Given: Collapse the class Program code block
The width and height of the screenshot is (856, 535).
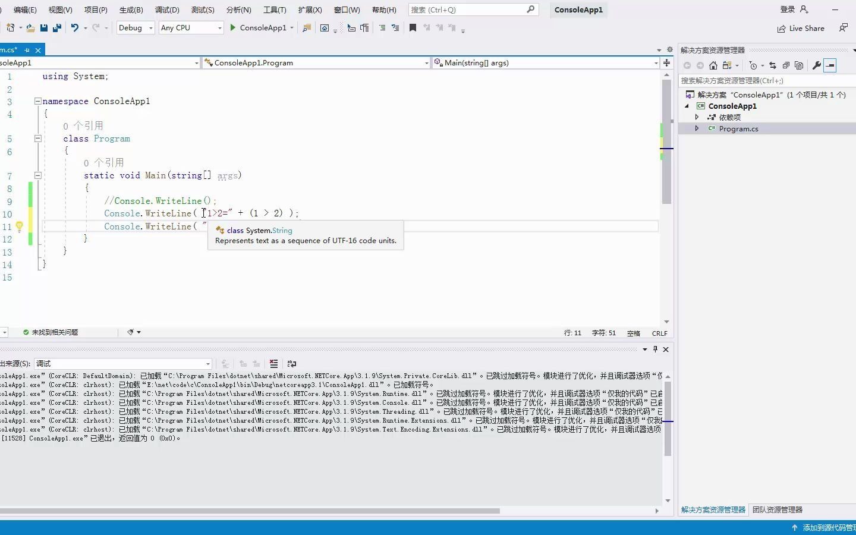Looking at the screenshot, I should pos(37,139).
